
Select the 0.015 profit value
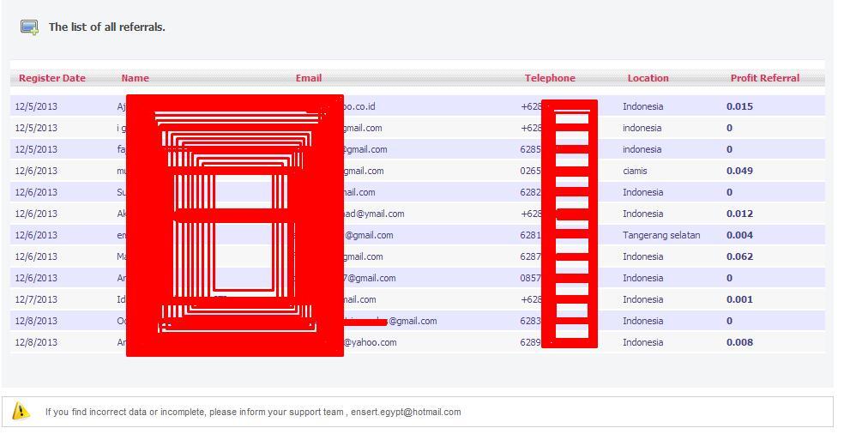point(739,106)
